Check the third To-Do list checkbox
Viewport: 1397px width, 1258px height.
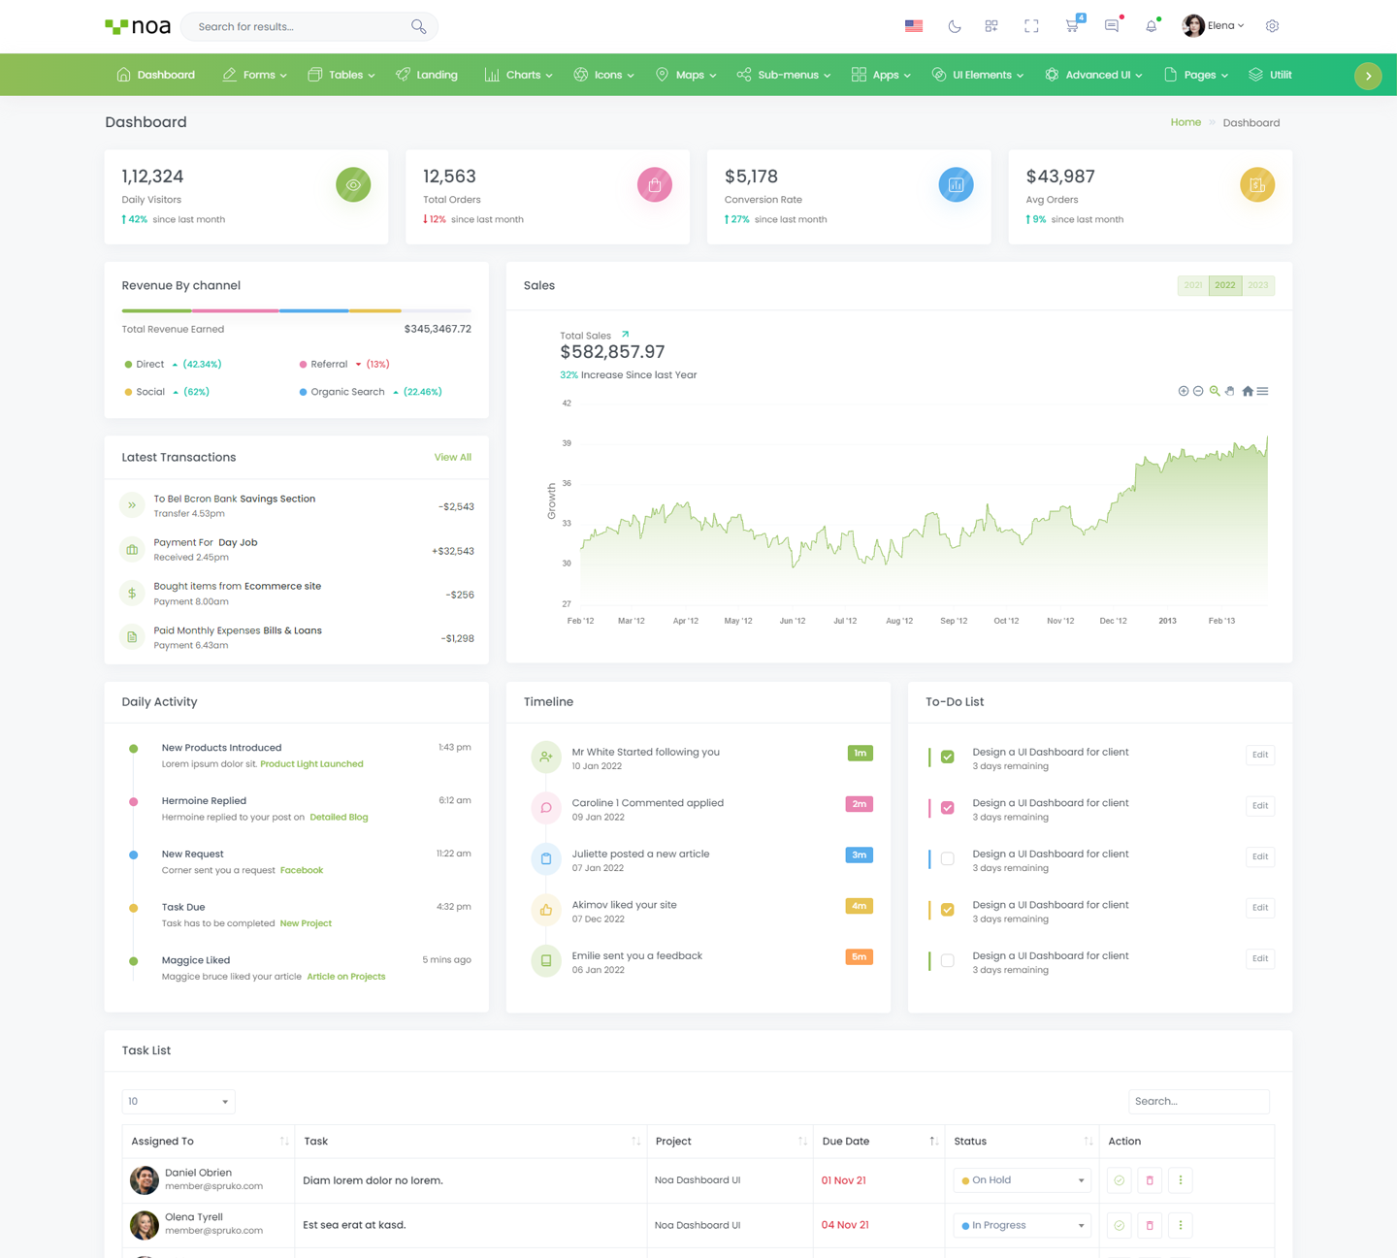pos(948,858)
